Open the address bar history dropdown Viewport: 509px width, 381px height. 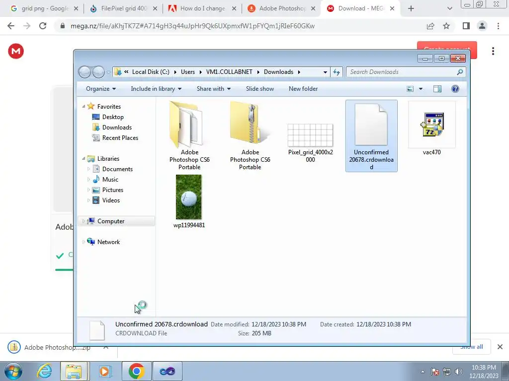325,72
